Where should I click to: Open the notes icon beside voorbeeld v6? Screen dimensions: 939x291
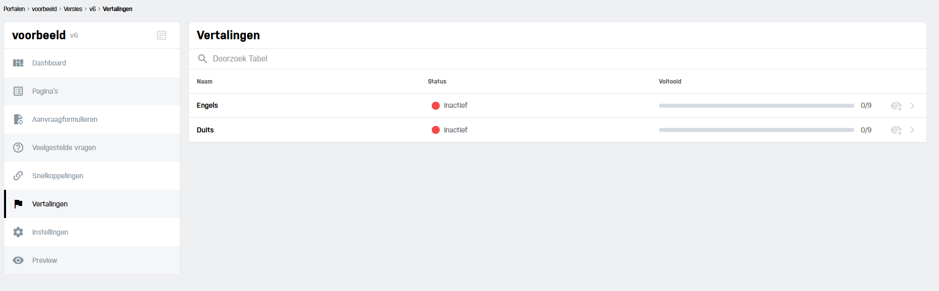coord(161,35)
